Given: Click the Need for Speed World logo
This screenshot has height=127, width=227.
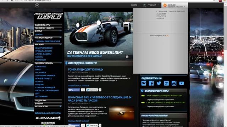Looking at the screenshot, I should pos(48,16).
